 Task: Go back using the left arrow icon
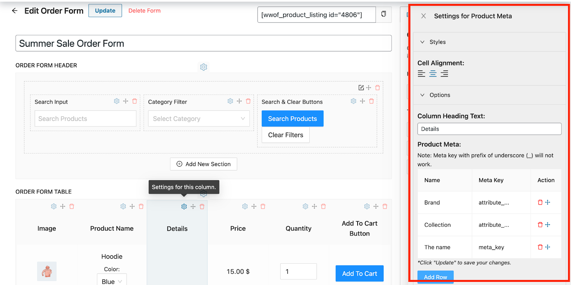15,11
